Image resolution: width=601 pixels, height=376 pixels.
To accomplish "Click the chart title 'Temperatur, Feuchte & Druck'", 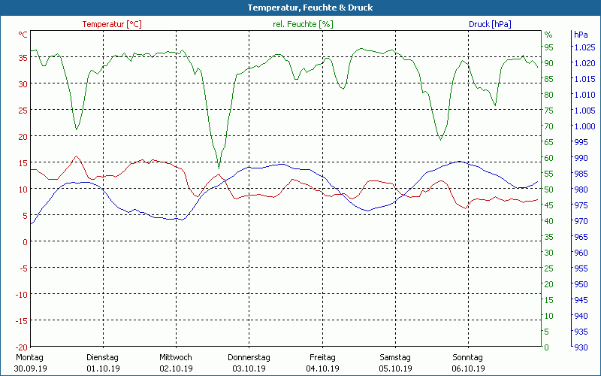I will click(x=300, y=7).
